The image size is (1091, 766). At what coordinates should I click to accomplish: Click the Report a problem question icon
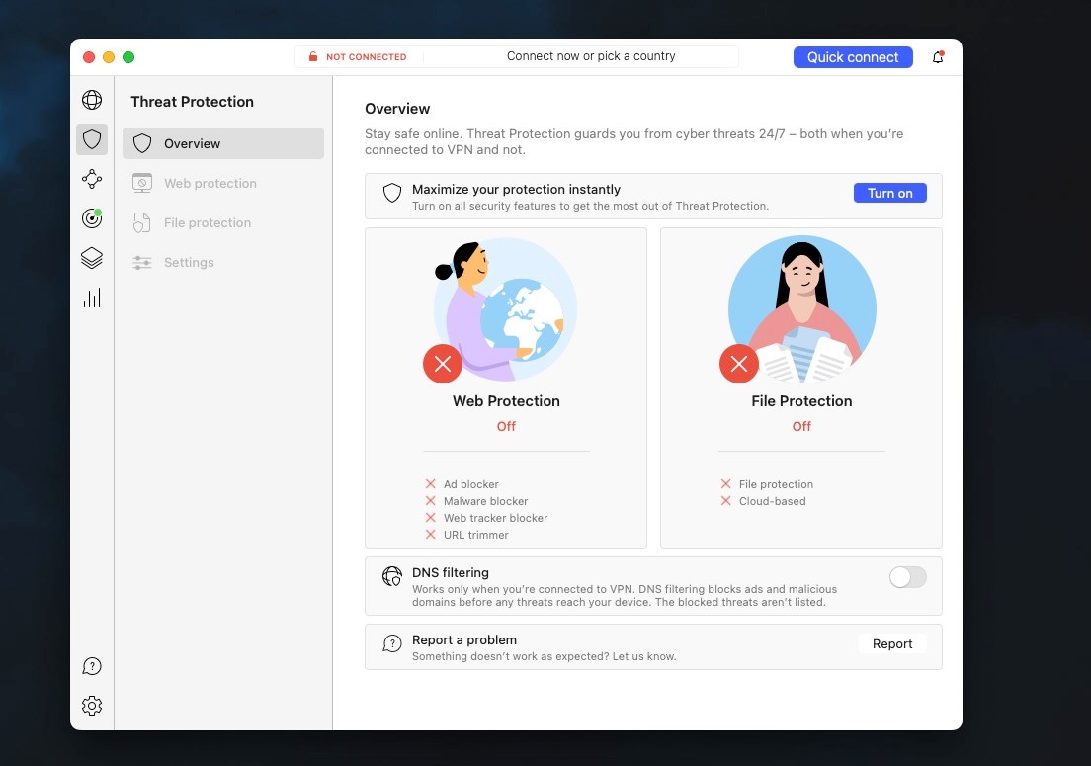pos(392,643)
